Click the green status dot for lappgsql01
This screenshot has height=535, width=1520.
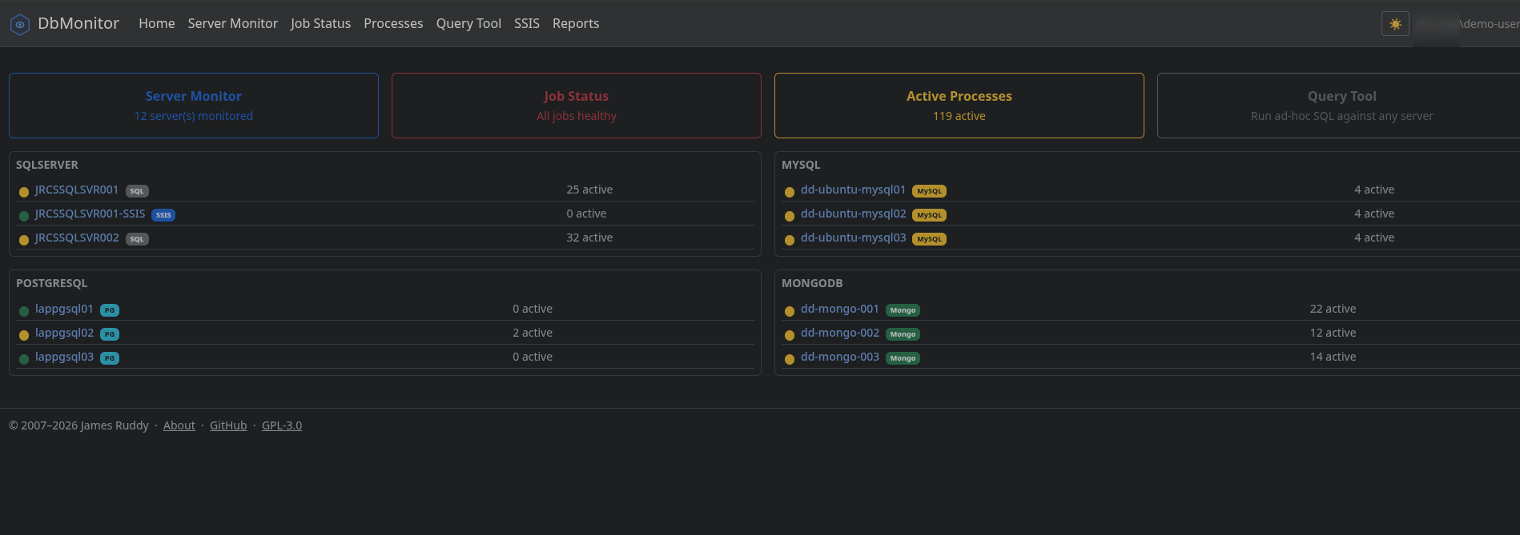(x=24, y=311)
